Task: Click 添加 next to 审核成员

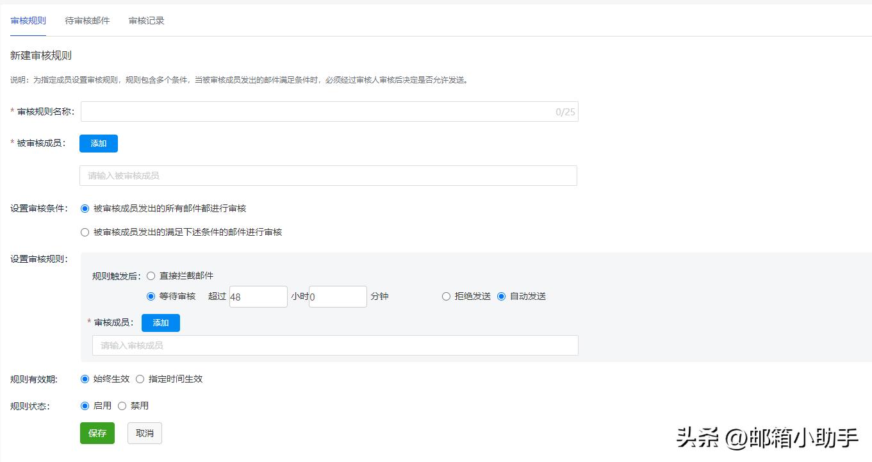Action: pyautogui.click(x=160, y=322)
